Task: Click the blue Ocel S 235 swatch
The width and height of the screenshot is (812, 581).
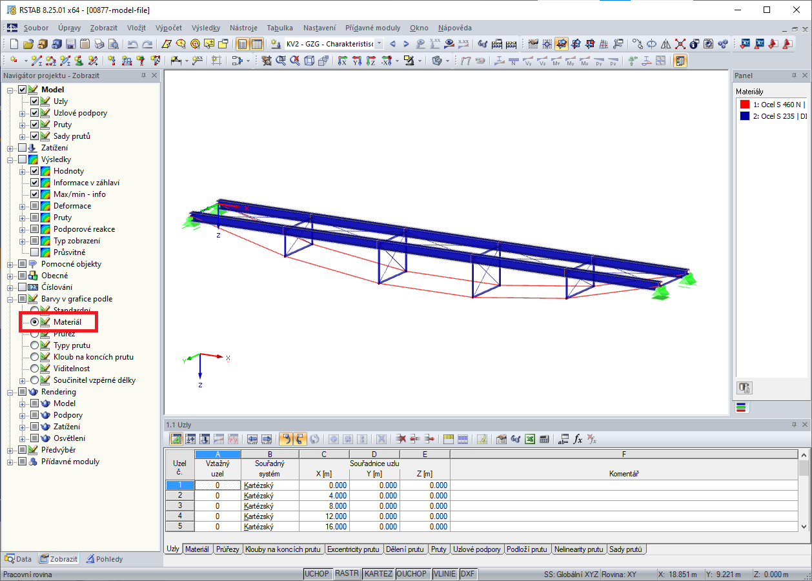Action: (x=745, y=116)
